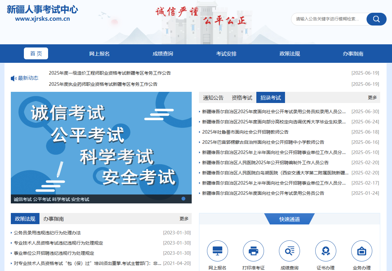This screenshot has width=392, height=271.
Task: Click the 证书办理 ribbon badge icon
Action: [x=326, y=251]
